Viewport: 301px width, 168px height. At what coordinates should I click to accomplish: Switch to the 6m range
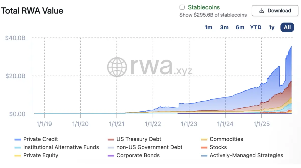[240, 27]
